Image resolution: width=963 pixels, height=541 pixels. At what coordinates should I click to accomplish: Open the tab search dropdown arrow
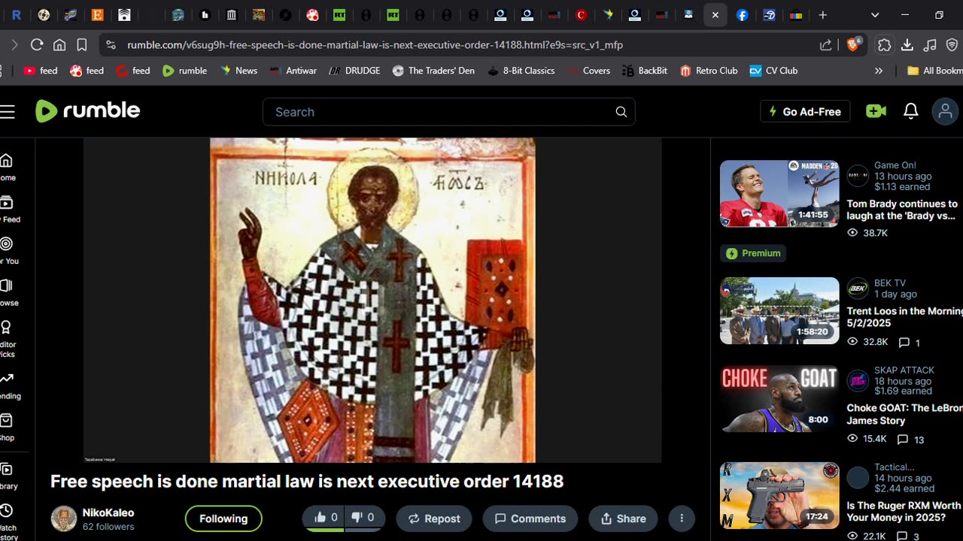click(875, 15)
